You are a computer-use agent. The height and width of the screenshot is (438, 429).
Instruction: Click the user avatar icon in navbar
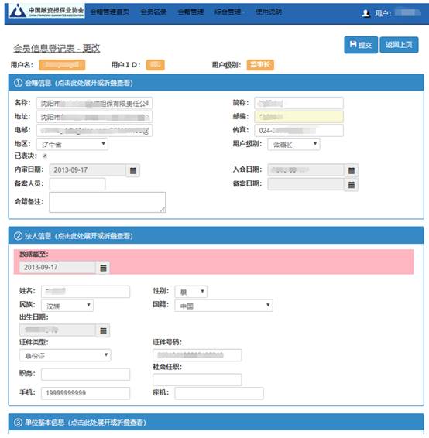[366, 13]
